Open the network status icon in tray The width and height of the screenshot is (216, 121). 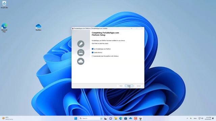pyautogui.click(x=199, y=118)
